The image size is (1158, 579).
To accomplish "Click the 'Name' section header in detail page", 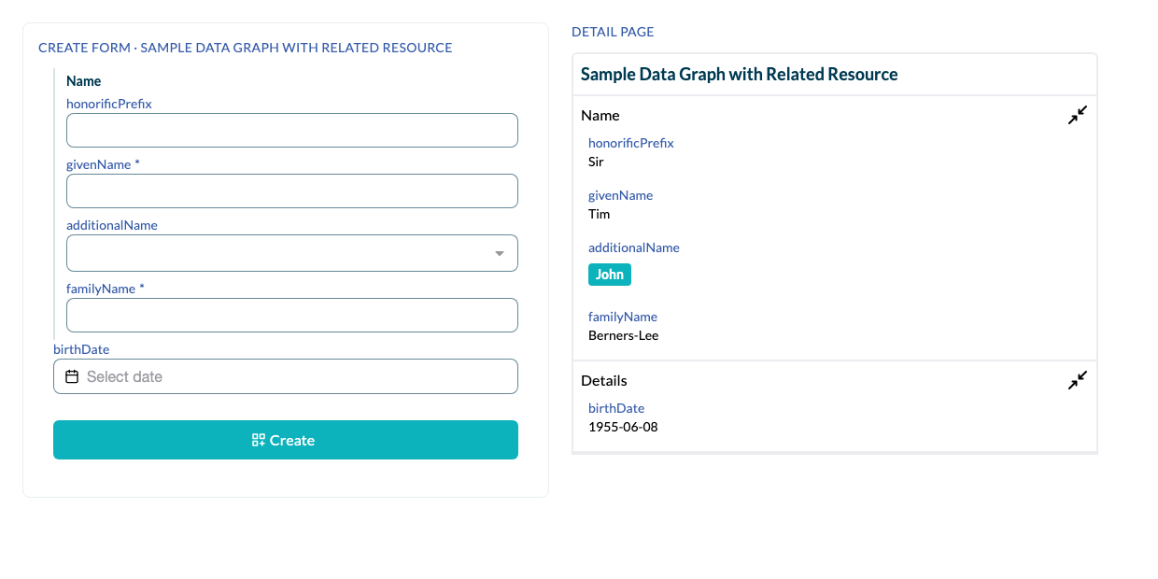I will 600,115.
